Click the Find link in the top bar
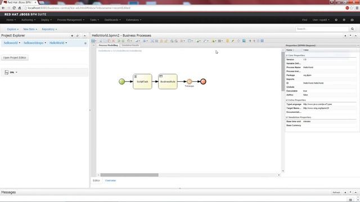Image resolution: width=360 pixels, height=202 pixels. (x=304, y=20)
